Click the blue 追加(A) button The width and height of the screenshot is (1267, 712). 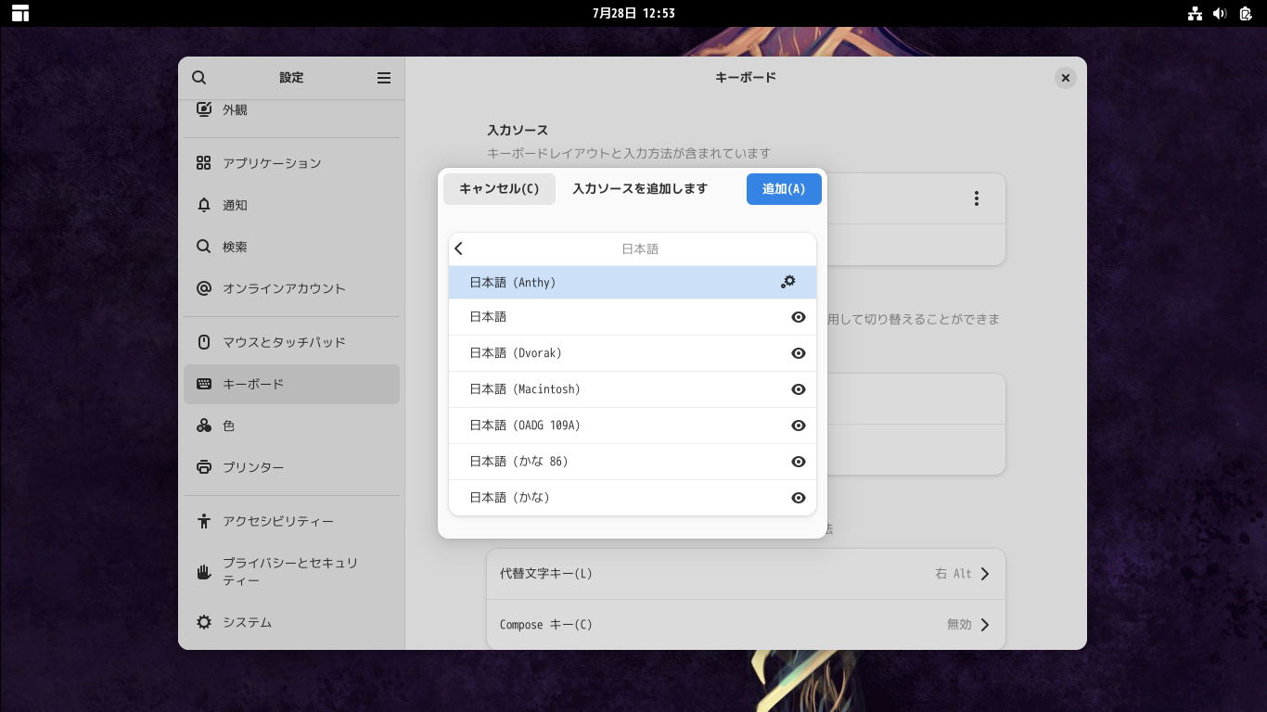tap(784, 189)
